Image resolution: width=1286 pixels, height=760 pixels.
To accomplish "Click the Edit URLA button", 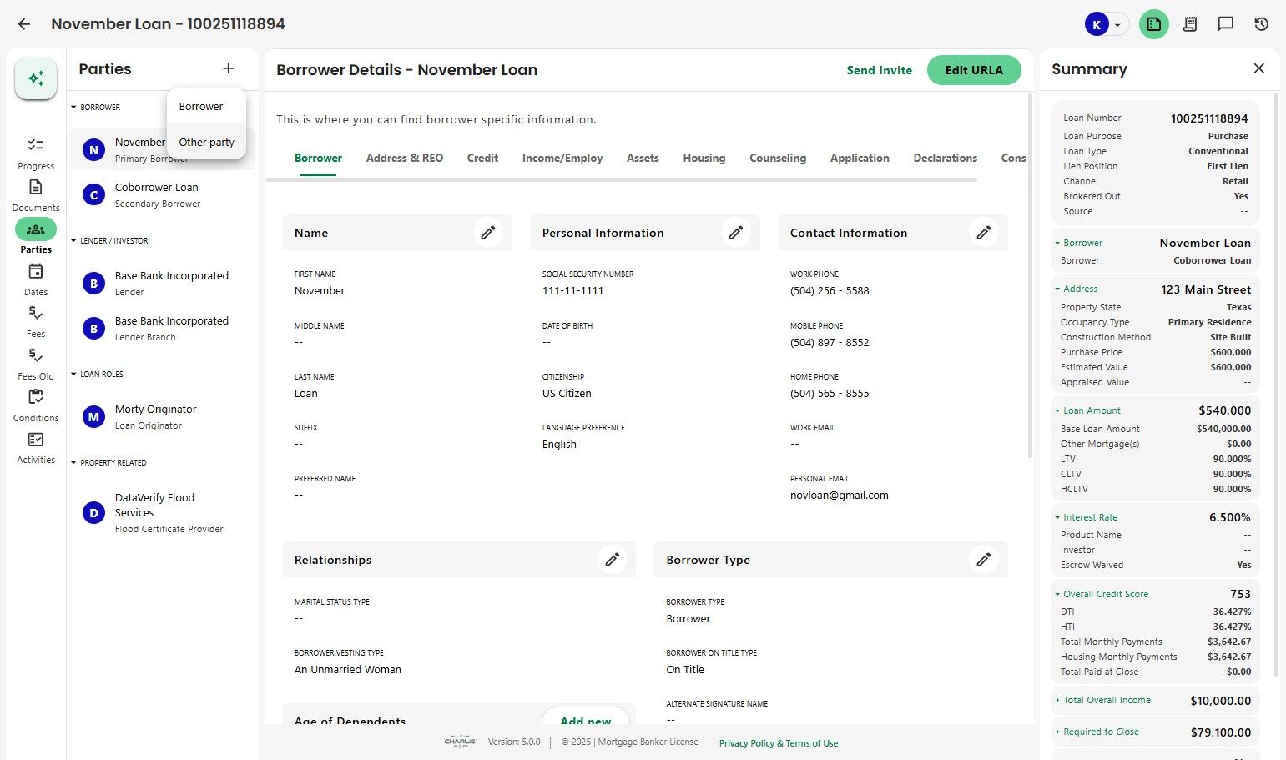I will (973, 70).
